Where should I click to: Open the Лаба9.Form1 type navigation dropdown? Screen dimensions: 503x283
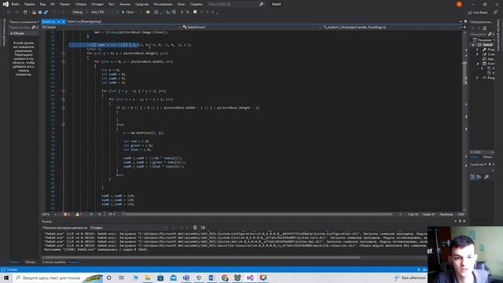251,28
